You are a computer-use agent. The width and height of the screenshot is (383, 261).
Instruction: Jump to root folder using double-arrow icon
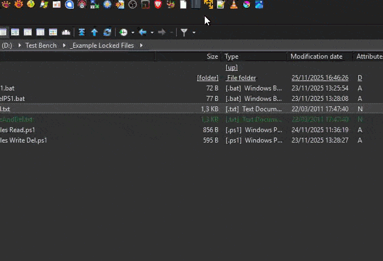[x=82, y=32]
